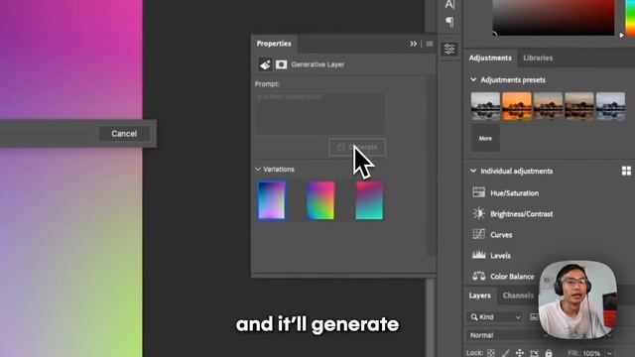Click the lock position move icon
Image resolution: width=635 pixels, height=357 pixels.
520,353
